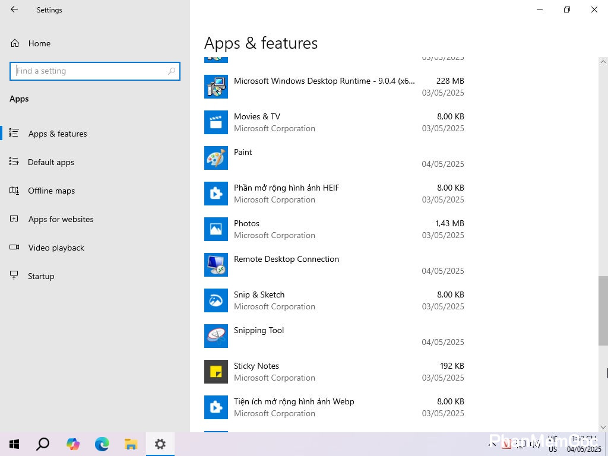
Task: Open the Startup settings page
Action: pyautogui.click(x=41, y=276)
